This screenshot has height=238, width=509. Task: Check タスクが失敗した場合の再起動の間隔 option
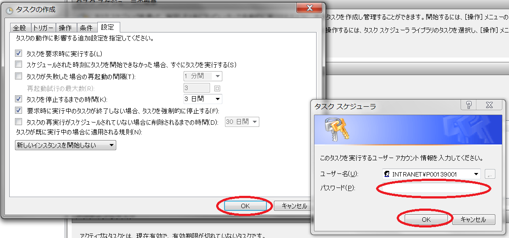click(x=18, y=76)
